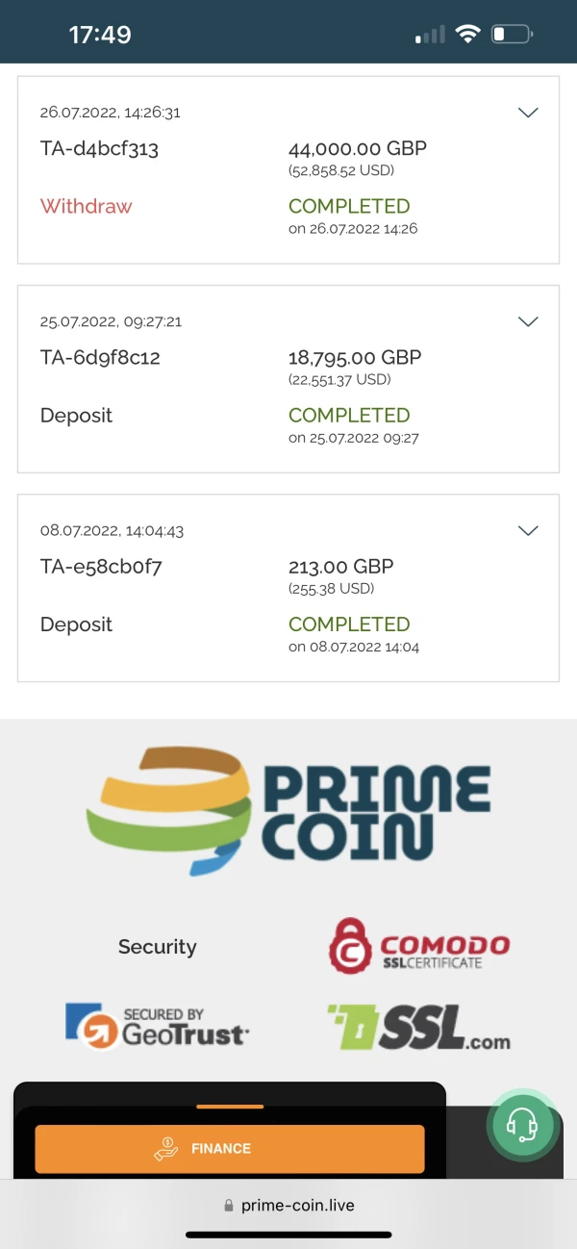The height and width of the screenshot is (1249, 577).
Task: Open the live support headset chat icon
Action: pos(521,1123)
